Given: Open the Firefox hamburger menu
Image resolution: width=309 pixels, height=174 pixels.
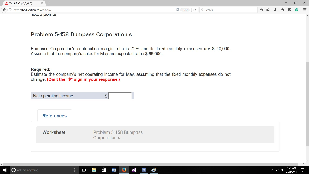Looking at the screenshot, I should pyautogui.click(x=304, y=10).
